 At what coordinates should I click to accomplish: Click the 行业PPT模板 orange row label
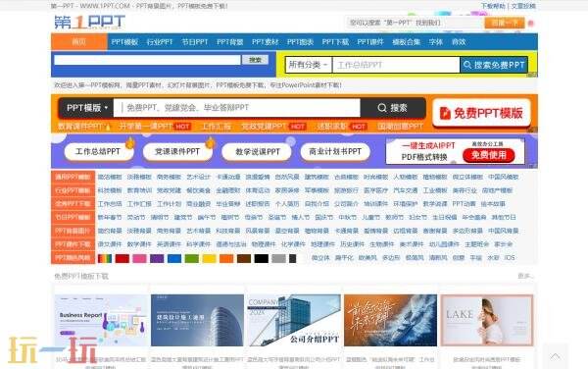tap(73, 190)
